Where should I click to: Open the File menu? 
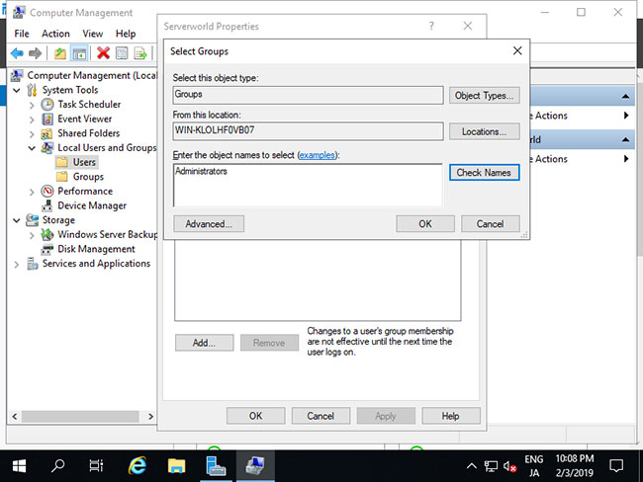pyautogui.click(x=22, y=34)
